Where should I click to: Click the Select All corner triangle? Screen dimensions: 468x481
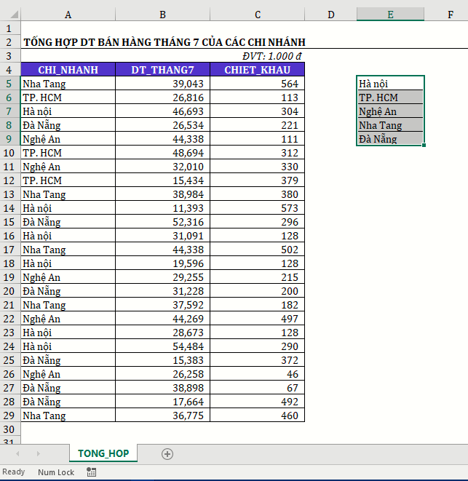[x=10, y=15]
